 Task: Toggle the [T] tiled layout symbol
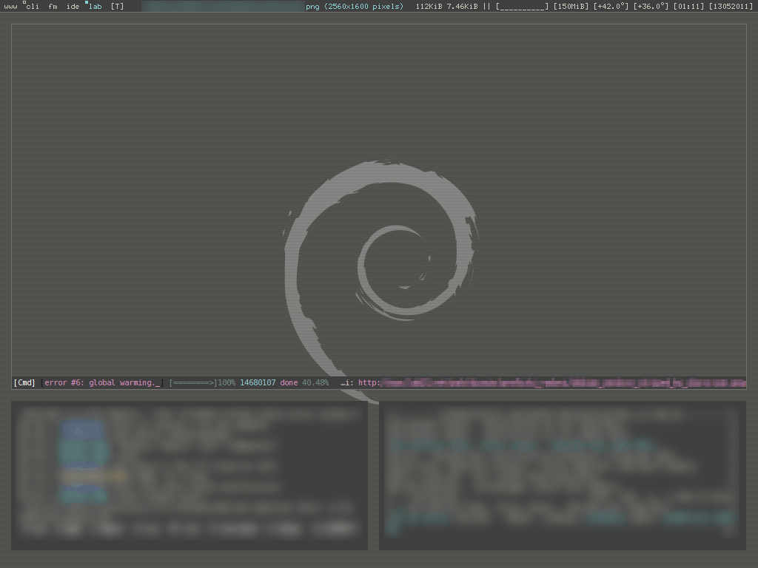tap(116, 7)
